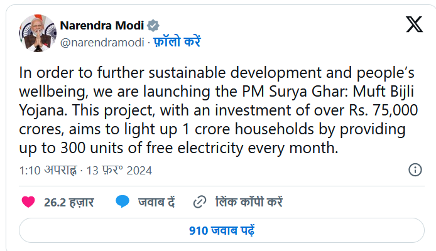
Task: Open the info circle icon
Action: point(415,170)
